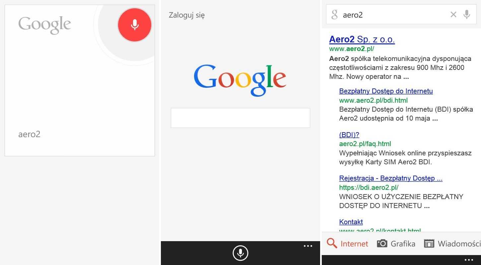The height and width of the screenshot is (265, 481).
Task: Open the three-dot menu below results tabs
Action: (469, 260)
